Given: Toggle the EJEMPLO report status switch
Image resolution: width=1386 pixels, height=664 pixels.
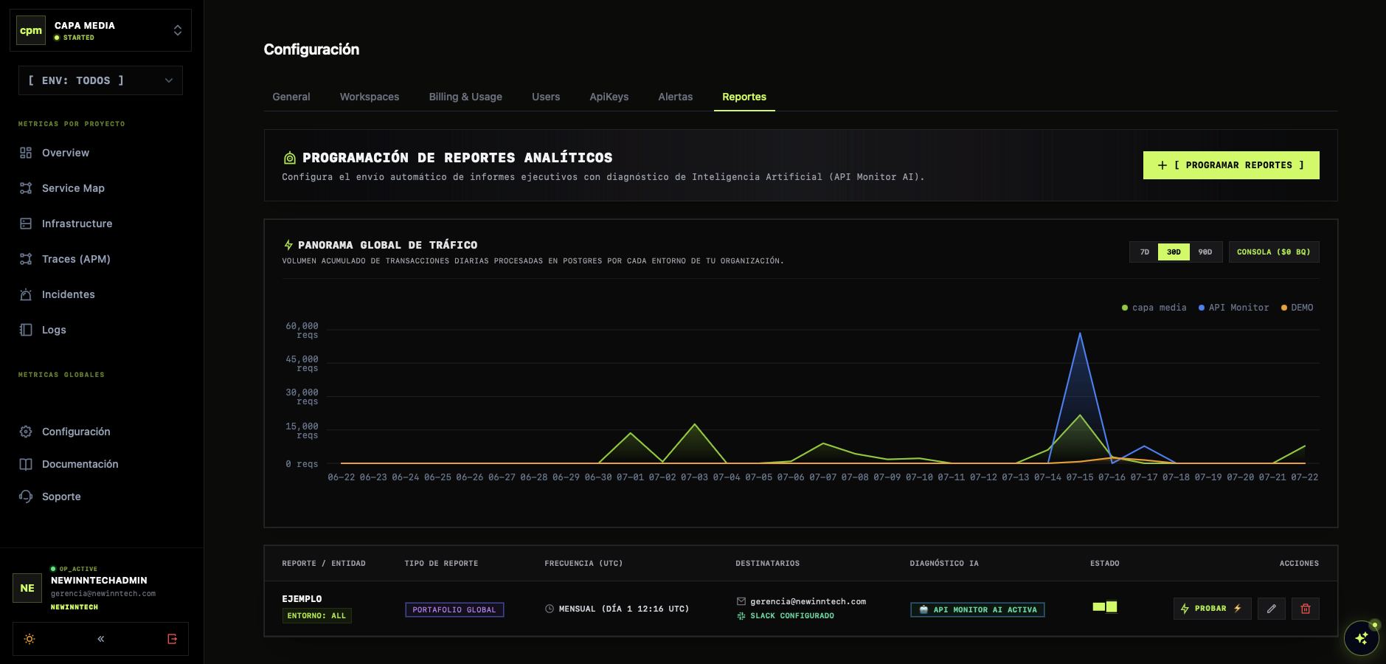Looking at the screenshot, I should 1105,606.
